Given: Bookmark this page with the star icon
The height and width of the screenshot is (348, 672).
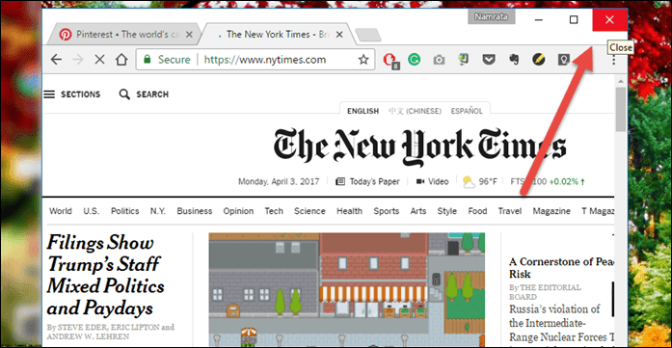Looking at the screenshot, I should tap(363, 60).
